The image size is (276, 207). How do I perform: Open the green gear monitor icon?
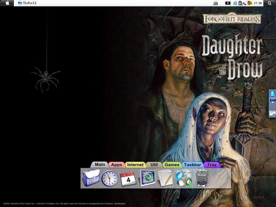(x=148, y=178)
